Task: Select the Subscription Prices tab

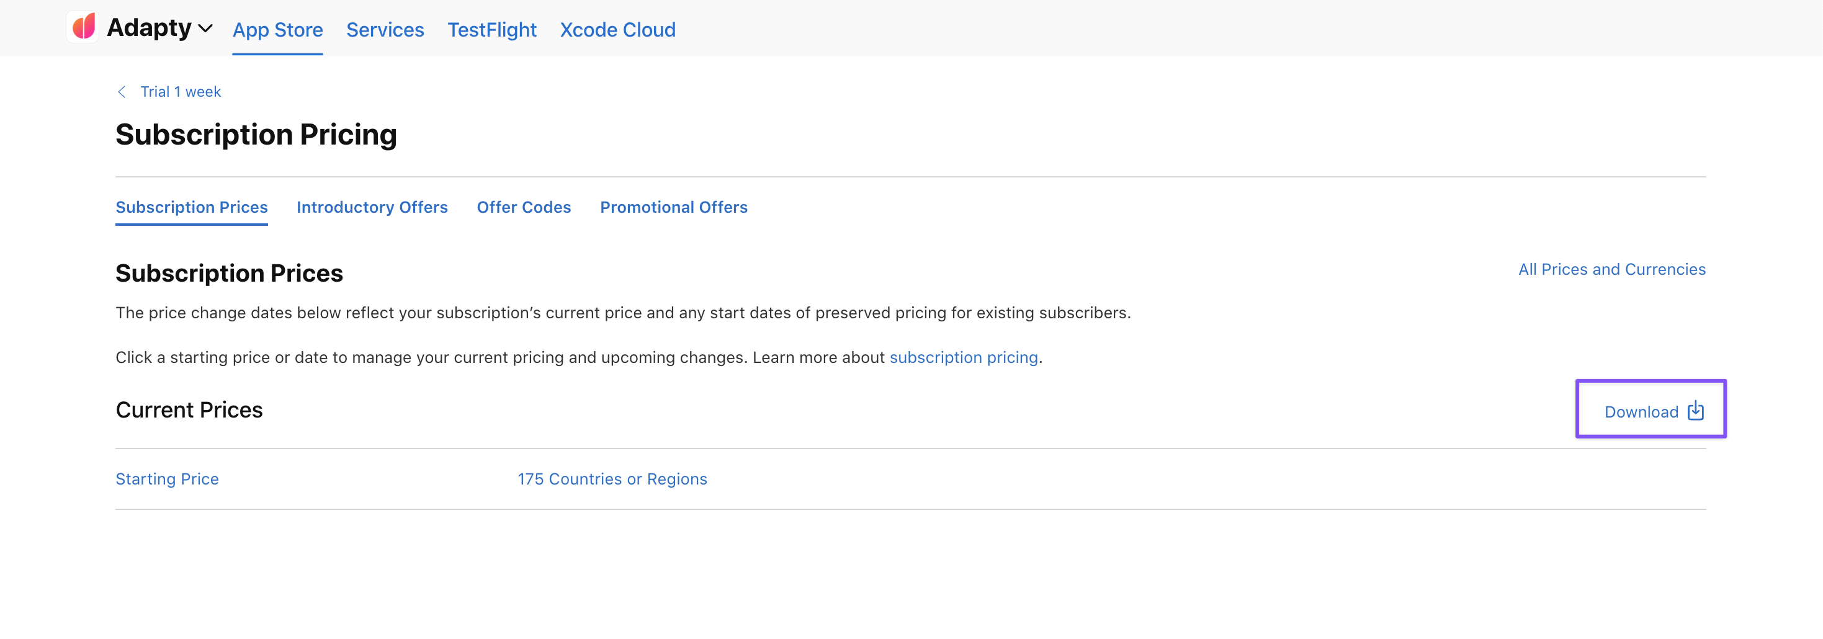Action: 191,207
